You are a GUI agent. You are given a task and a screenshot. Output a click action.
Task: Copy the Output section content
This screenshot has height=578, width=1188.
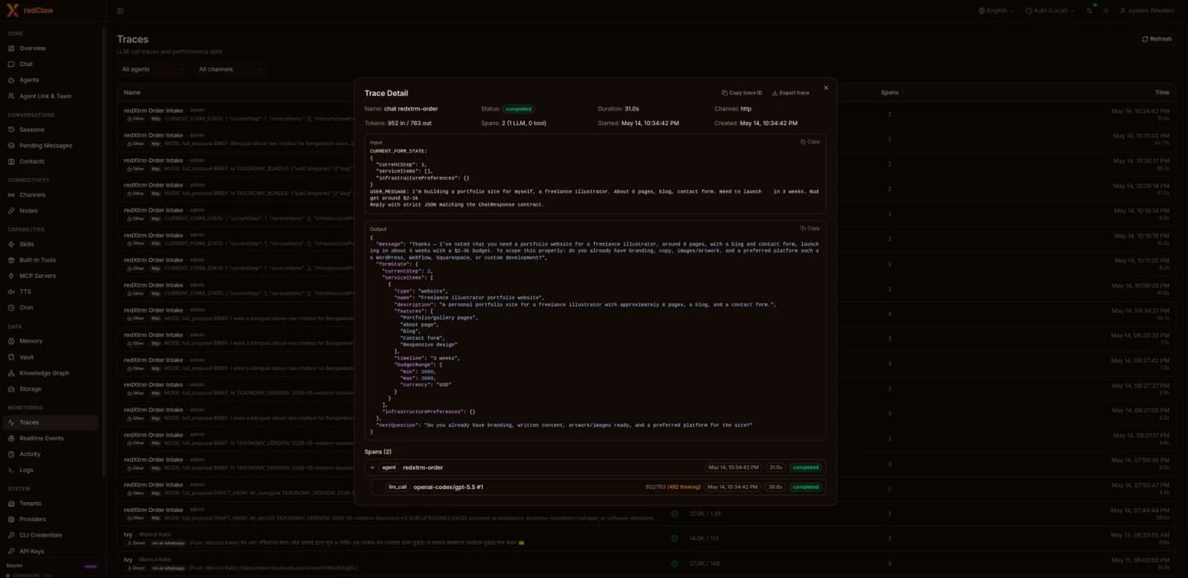810,228
